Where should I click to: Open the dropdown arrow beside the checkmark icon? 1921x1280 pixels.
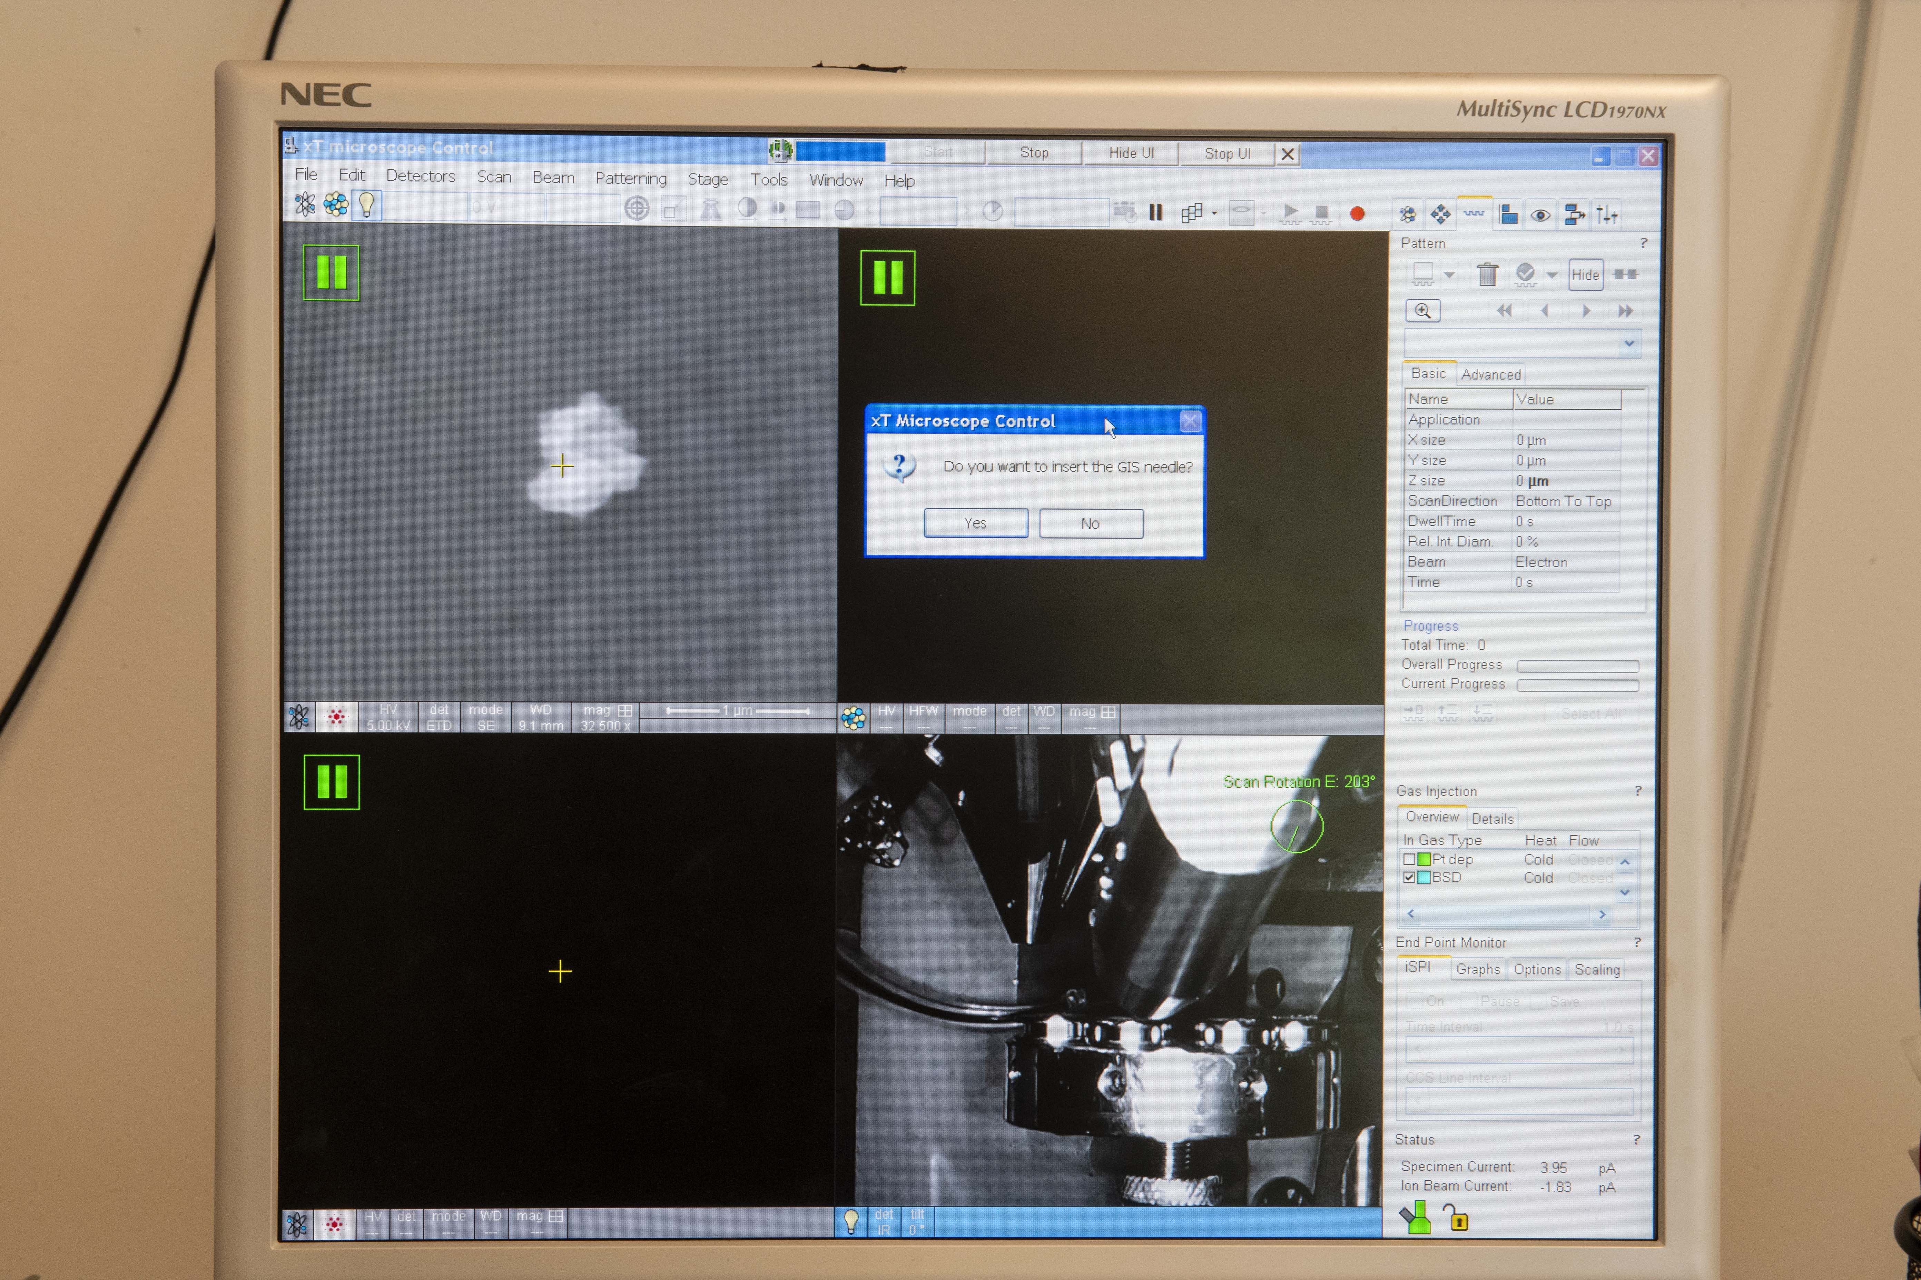coord(1552,275)
